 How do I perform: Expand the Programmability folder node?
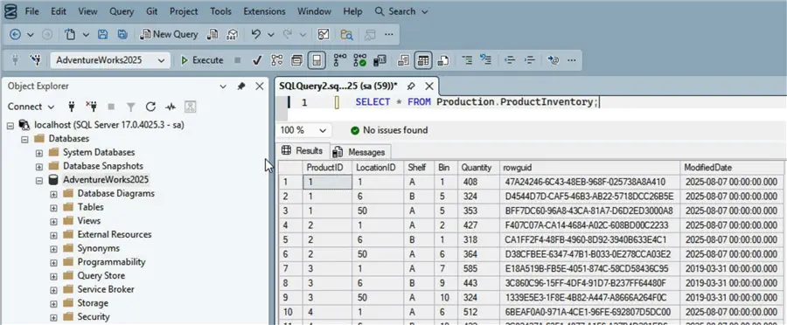click(x=53, y=262)
